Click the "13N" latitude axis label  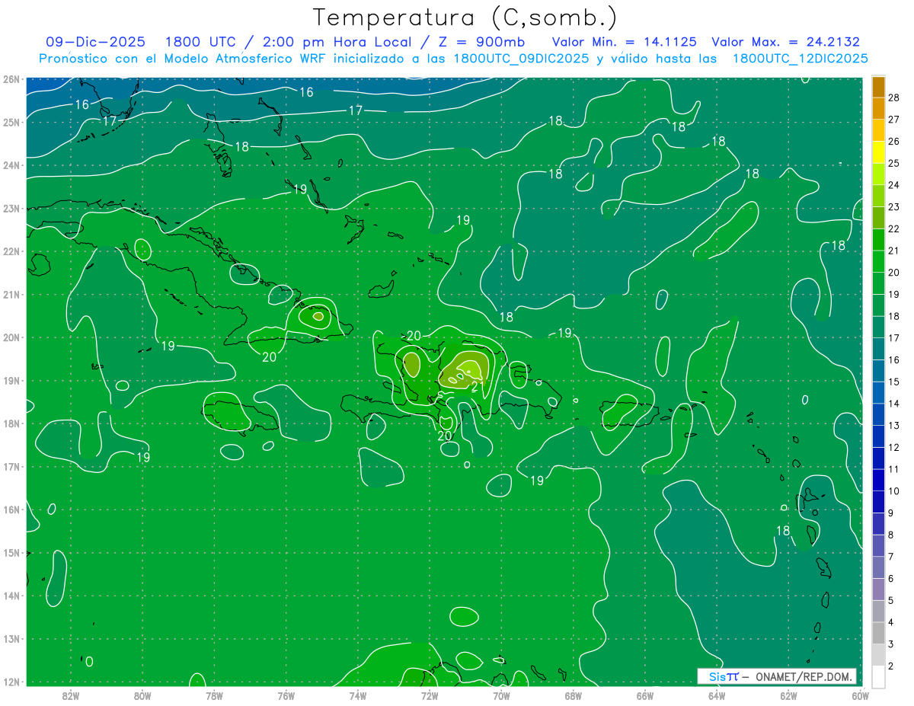(x=11, y=639)
